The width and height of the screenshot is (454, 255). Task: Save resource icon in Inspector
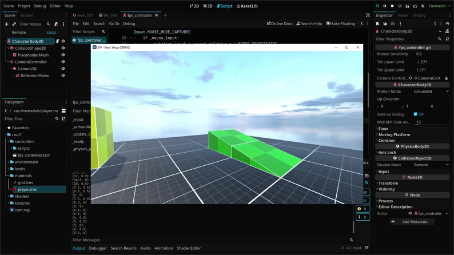click(393, 24)
